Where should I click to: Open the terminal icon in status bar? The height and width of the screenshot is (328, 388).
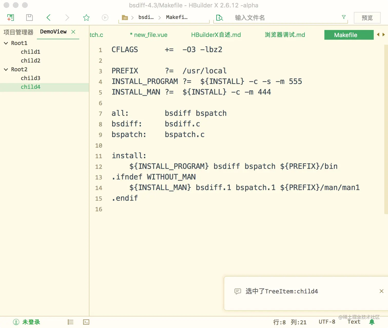click(86, 322)
